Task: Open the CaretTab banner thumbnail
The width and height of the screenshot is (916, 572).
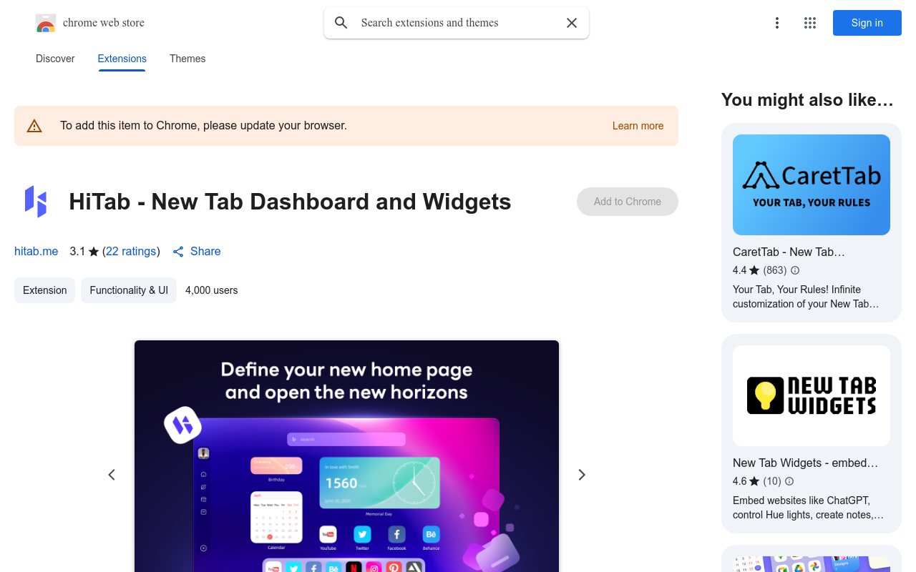Action: [812, 184]
